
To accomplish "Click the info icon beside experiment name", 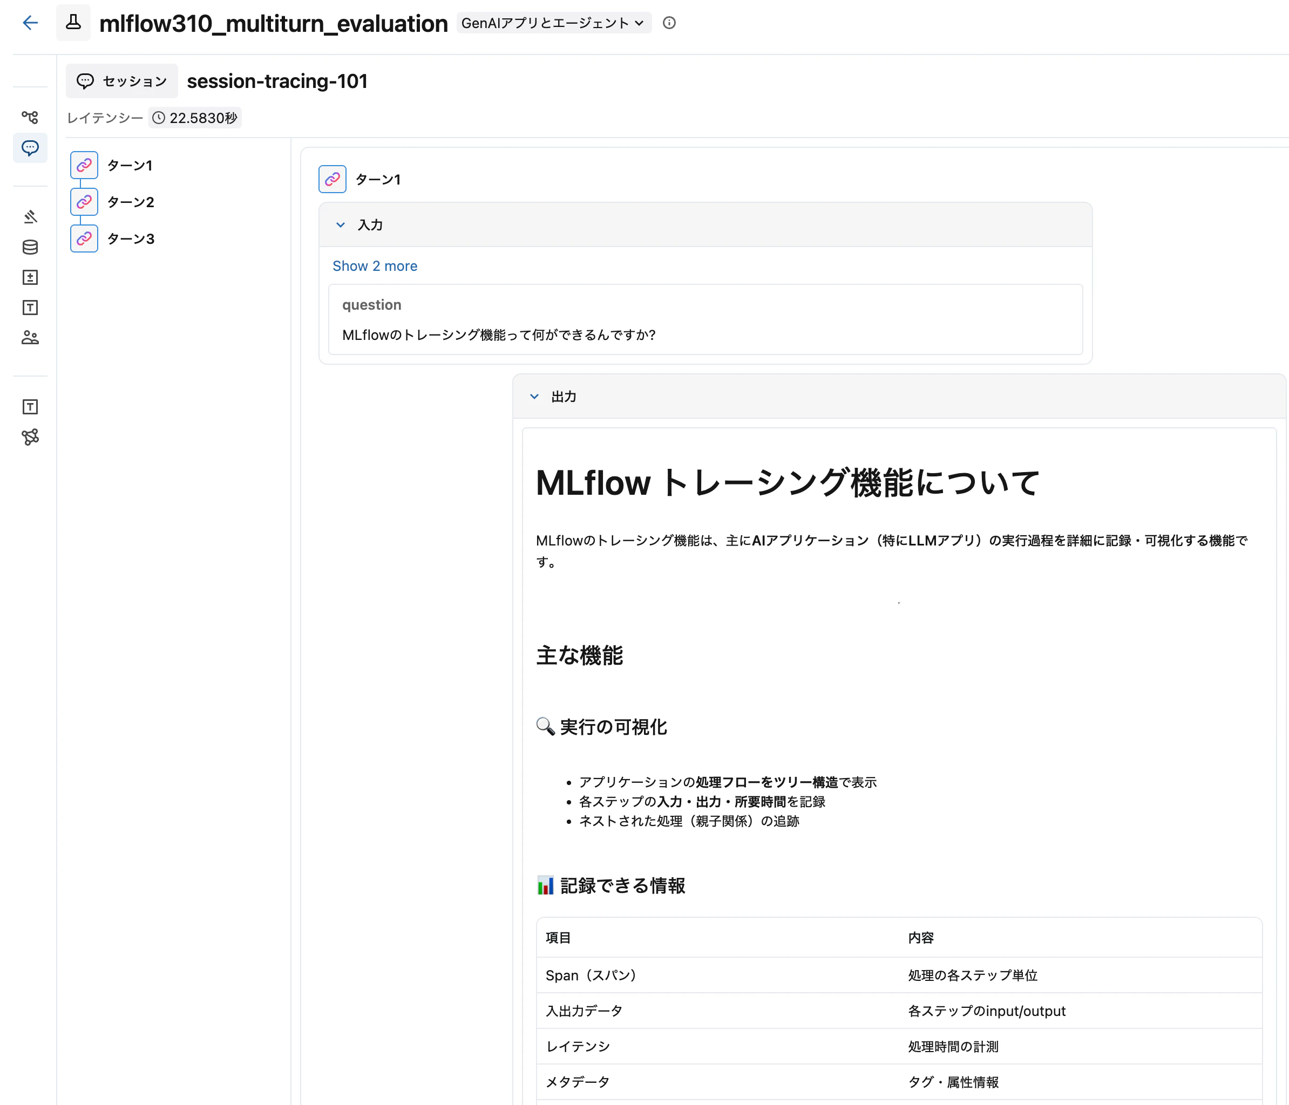I will (x=669, y=23).
